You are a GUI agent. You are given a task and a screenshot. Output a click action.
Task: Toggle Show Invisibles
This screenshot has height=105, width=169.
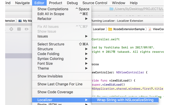62,76
